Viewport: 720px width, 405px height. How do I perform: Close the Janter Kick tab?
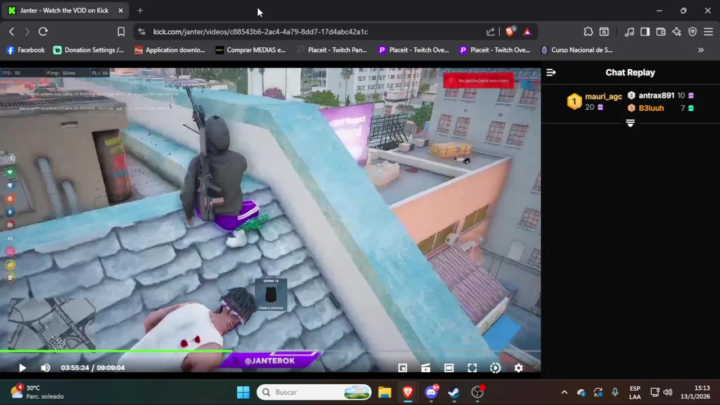point(120,11)
